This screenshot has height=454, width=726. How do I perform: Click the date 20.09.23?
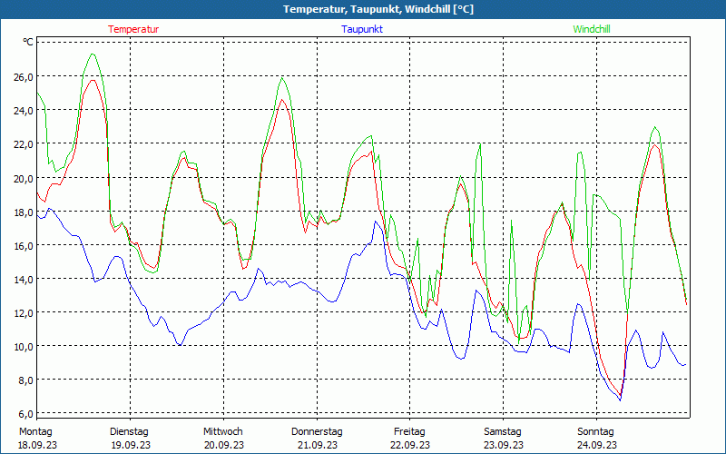point(223,445)
